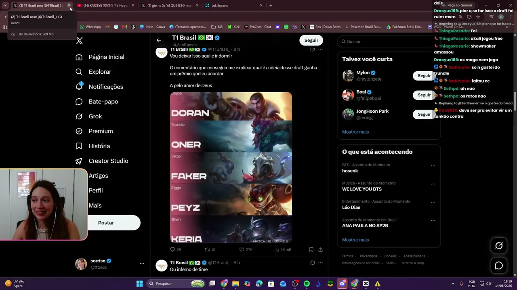This screenshot has height=290, width=517.
Task: Open a new browser tab
Action: click(271, 6)
